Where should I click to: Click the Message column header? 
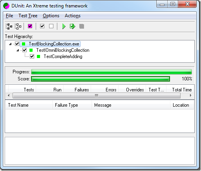(x=131, y=105)
